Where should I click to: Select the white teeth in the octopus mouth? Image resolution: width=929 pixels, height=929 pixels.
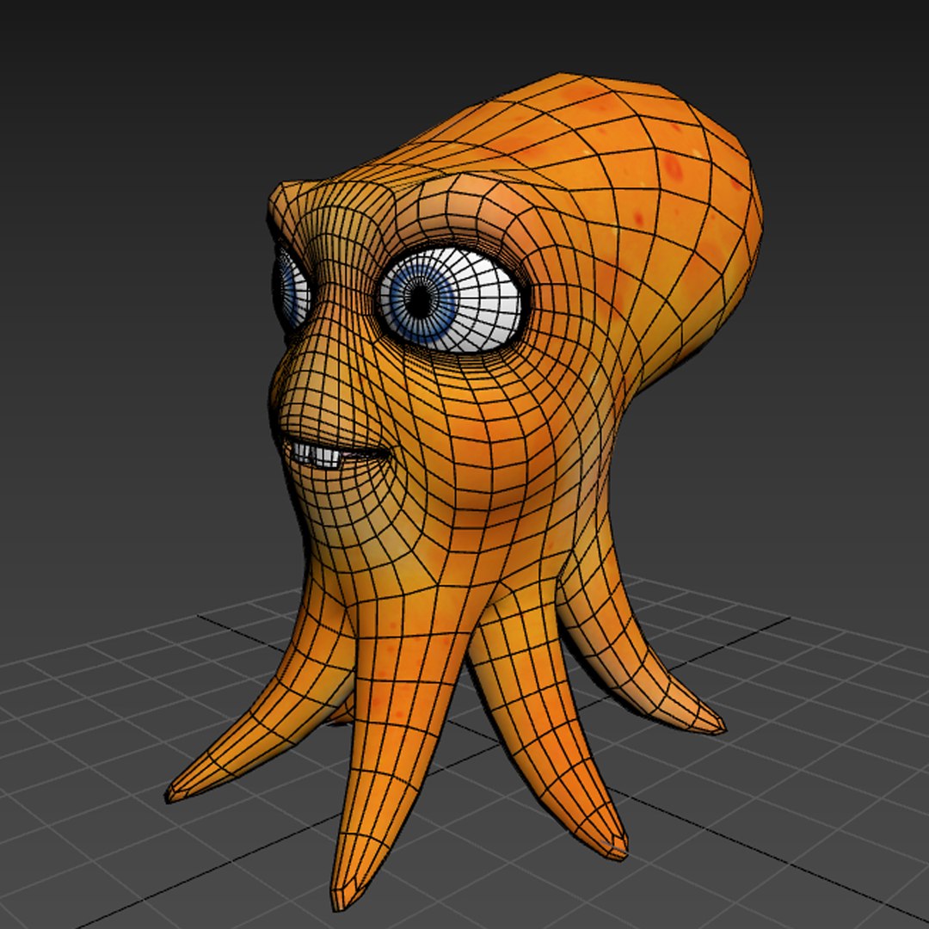point(316,455)
